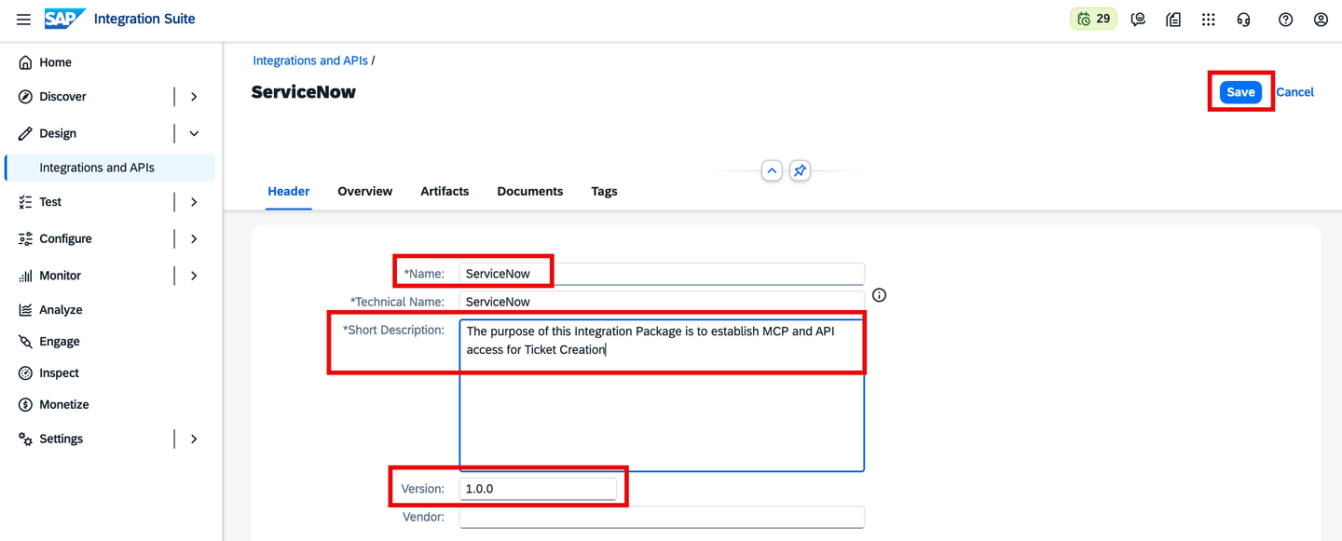Switch to the Tags tab
The width and height of the screenshot is (1342, 541).
click(604, 191)
